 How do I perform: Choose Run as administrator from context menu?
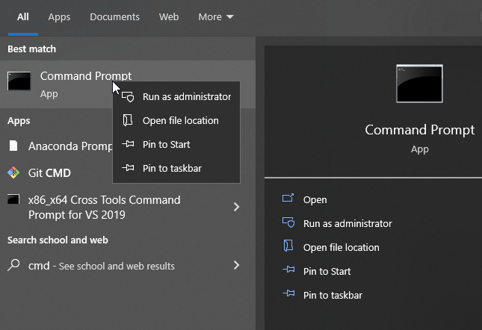(x=186, y=96)
